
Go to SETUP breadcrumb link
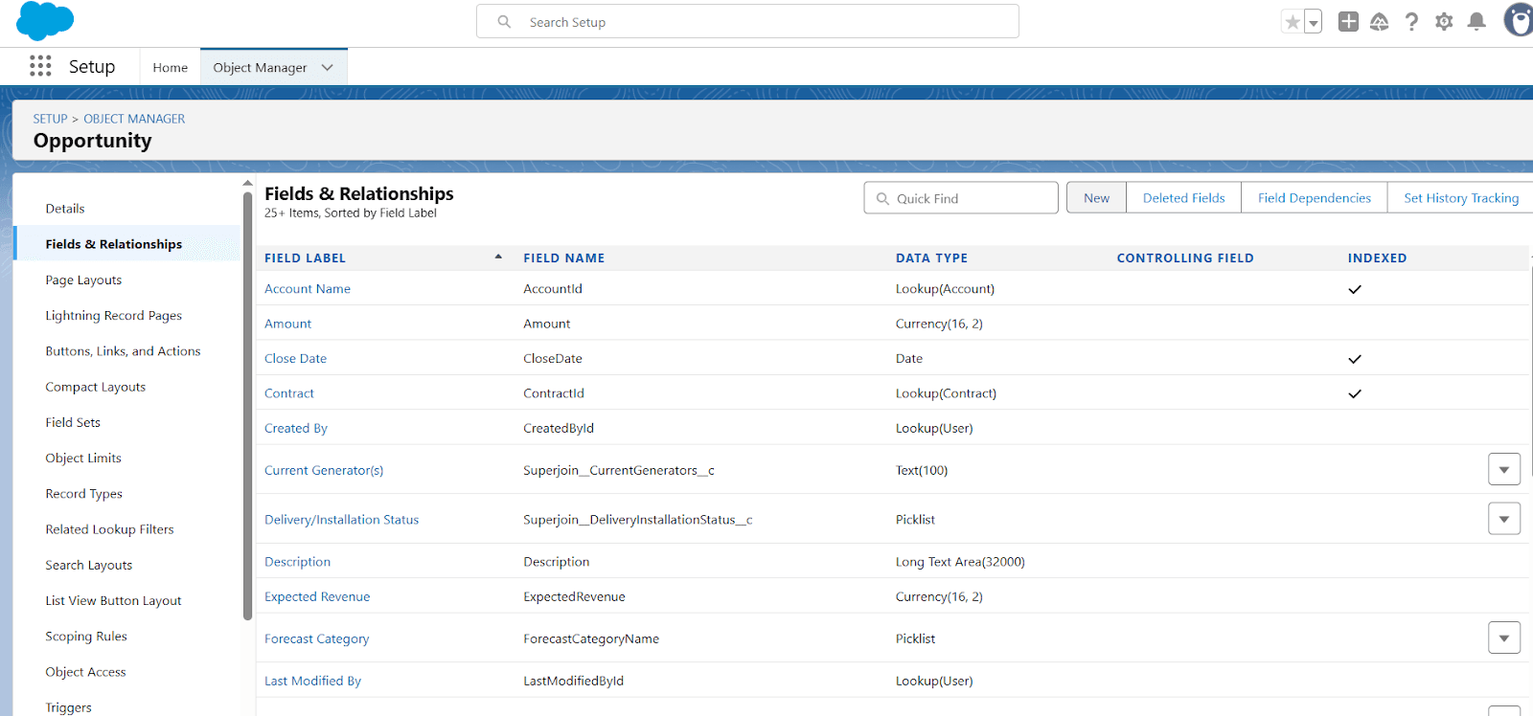[x=50, y=119]
